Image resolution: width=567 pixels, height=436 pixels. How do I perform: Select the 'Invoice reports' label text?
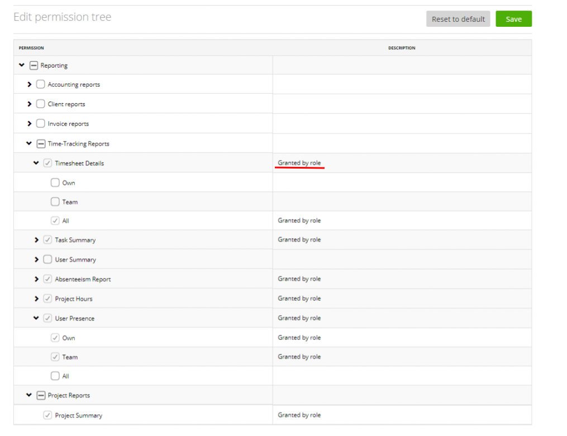pos(68,123)
